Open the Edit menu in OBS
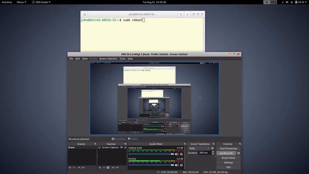 (x=78, y=58)
